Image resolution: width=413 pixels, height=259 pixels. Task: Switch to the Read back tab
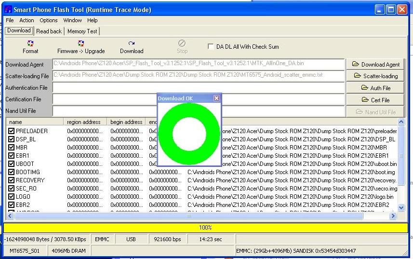49,31
